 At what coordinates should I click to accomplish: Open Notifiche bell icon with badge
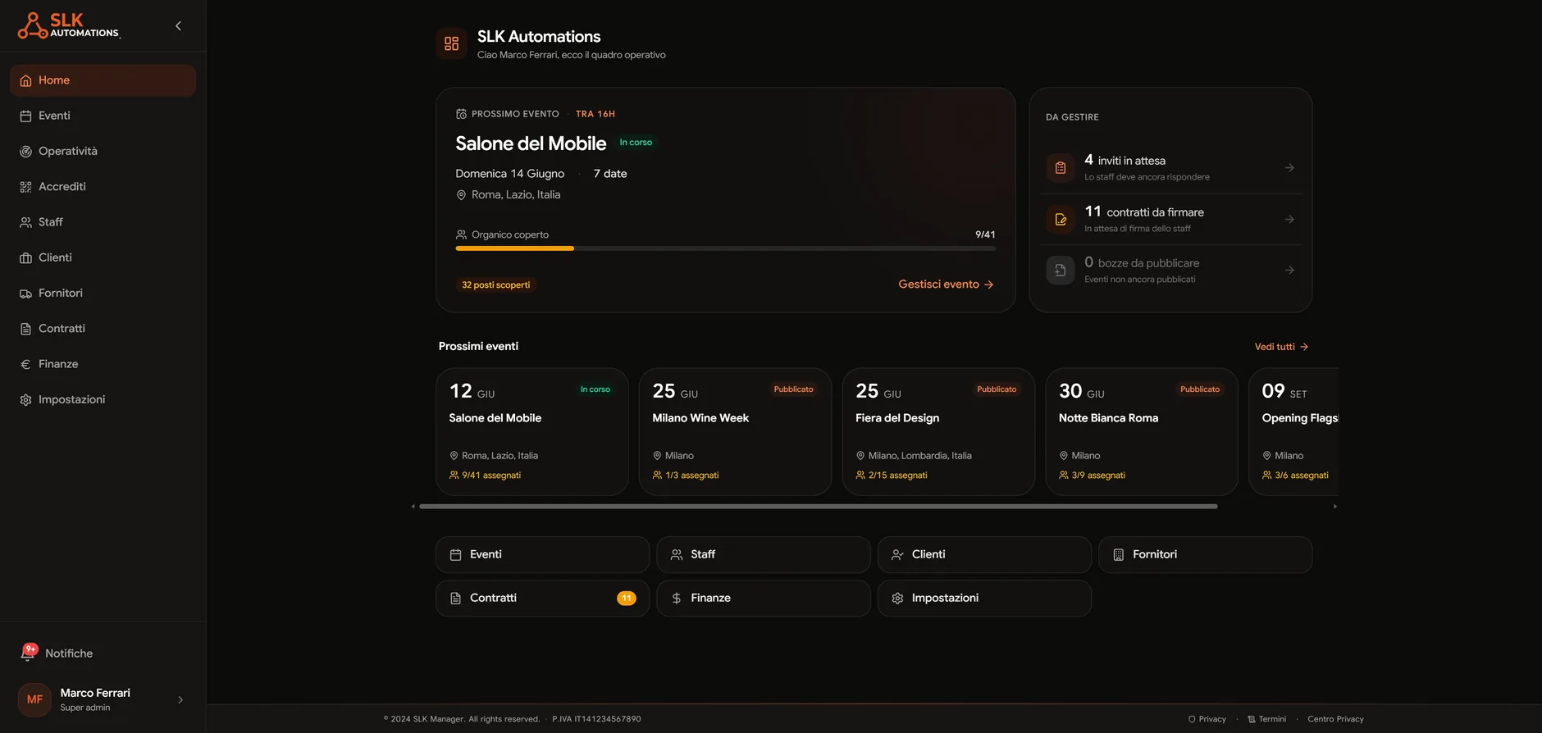(29, 653)
